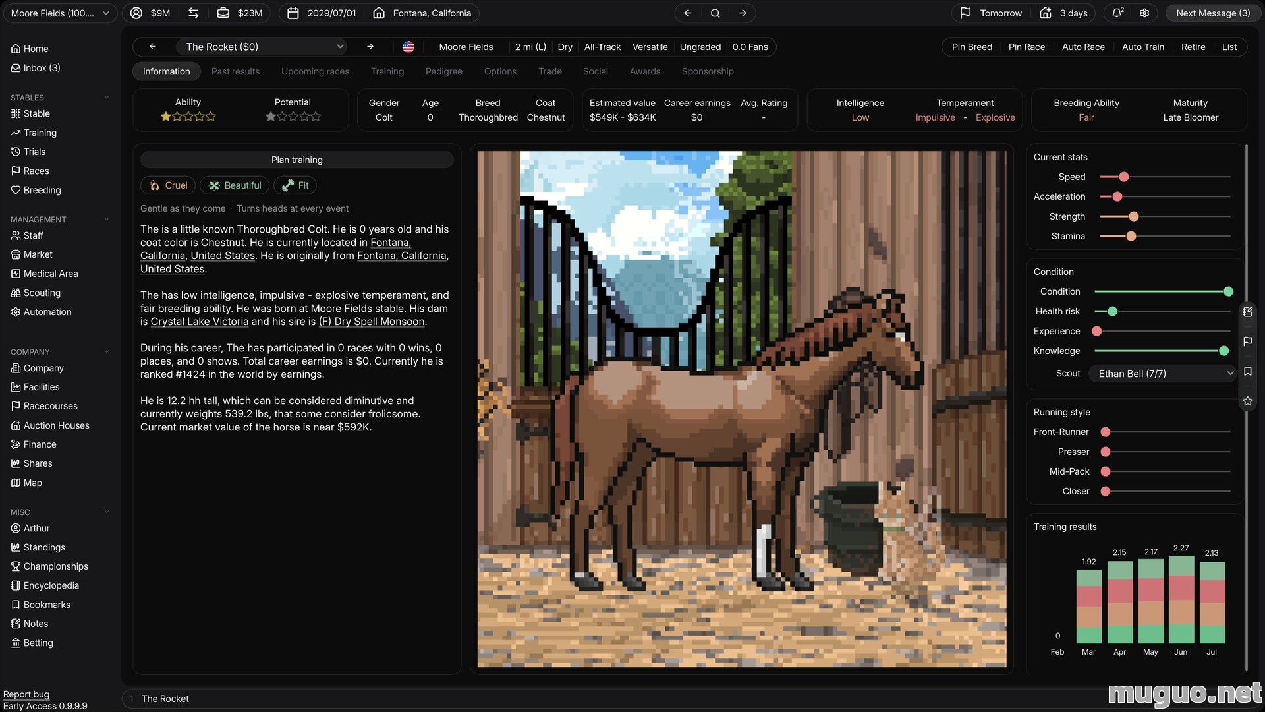Open Auction Houses in the sidebar

coord(50,425)
